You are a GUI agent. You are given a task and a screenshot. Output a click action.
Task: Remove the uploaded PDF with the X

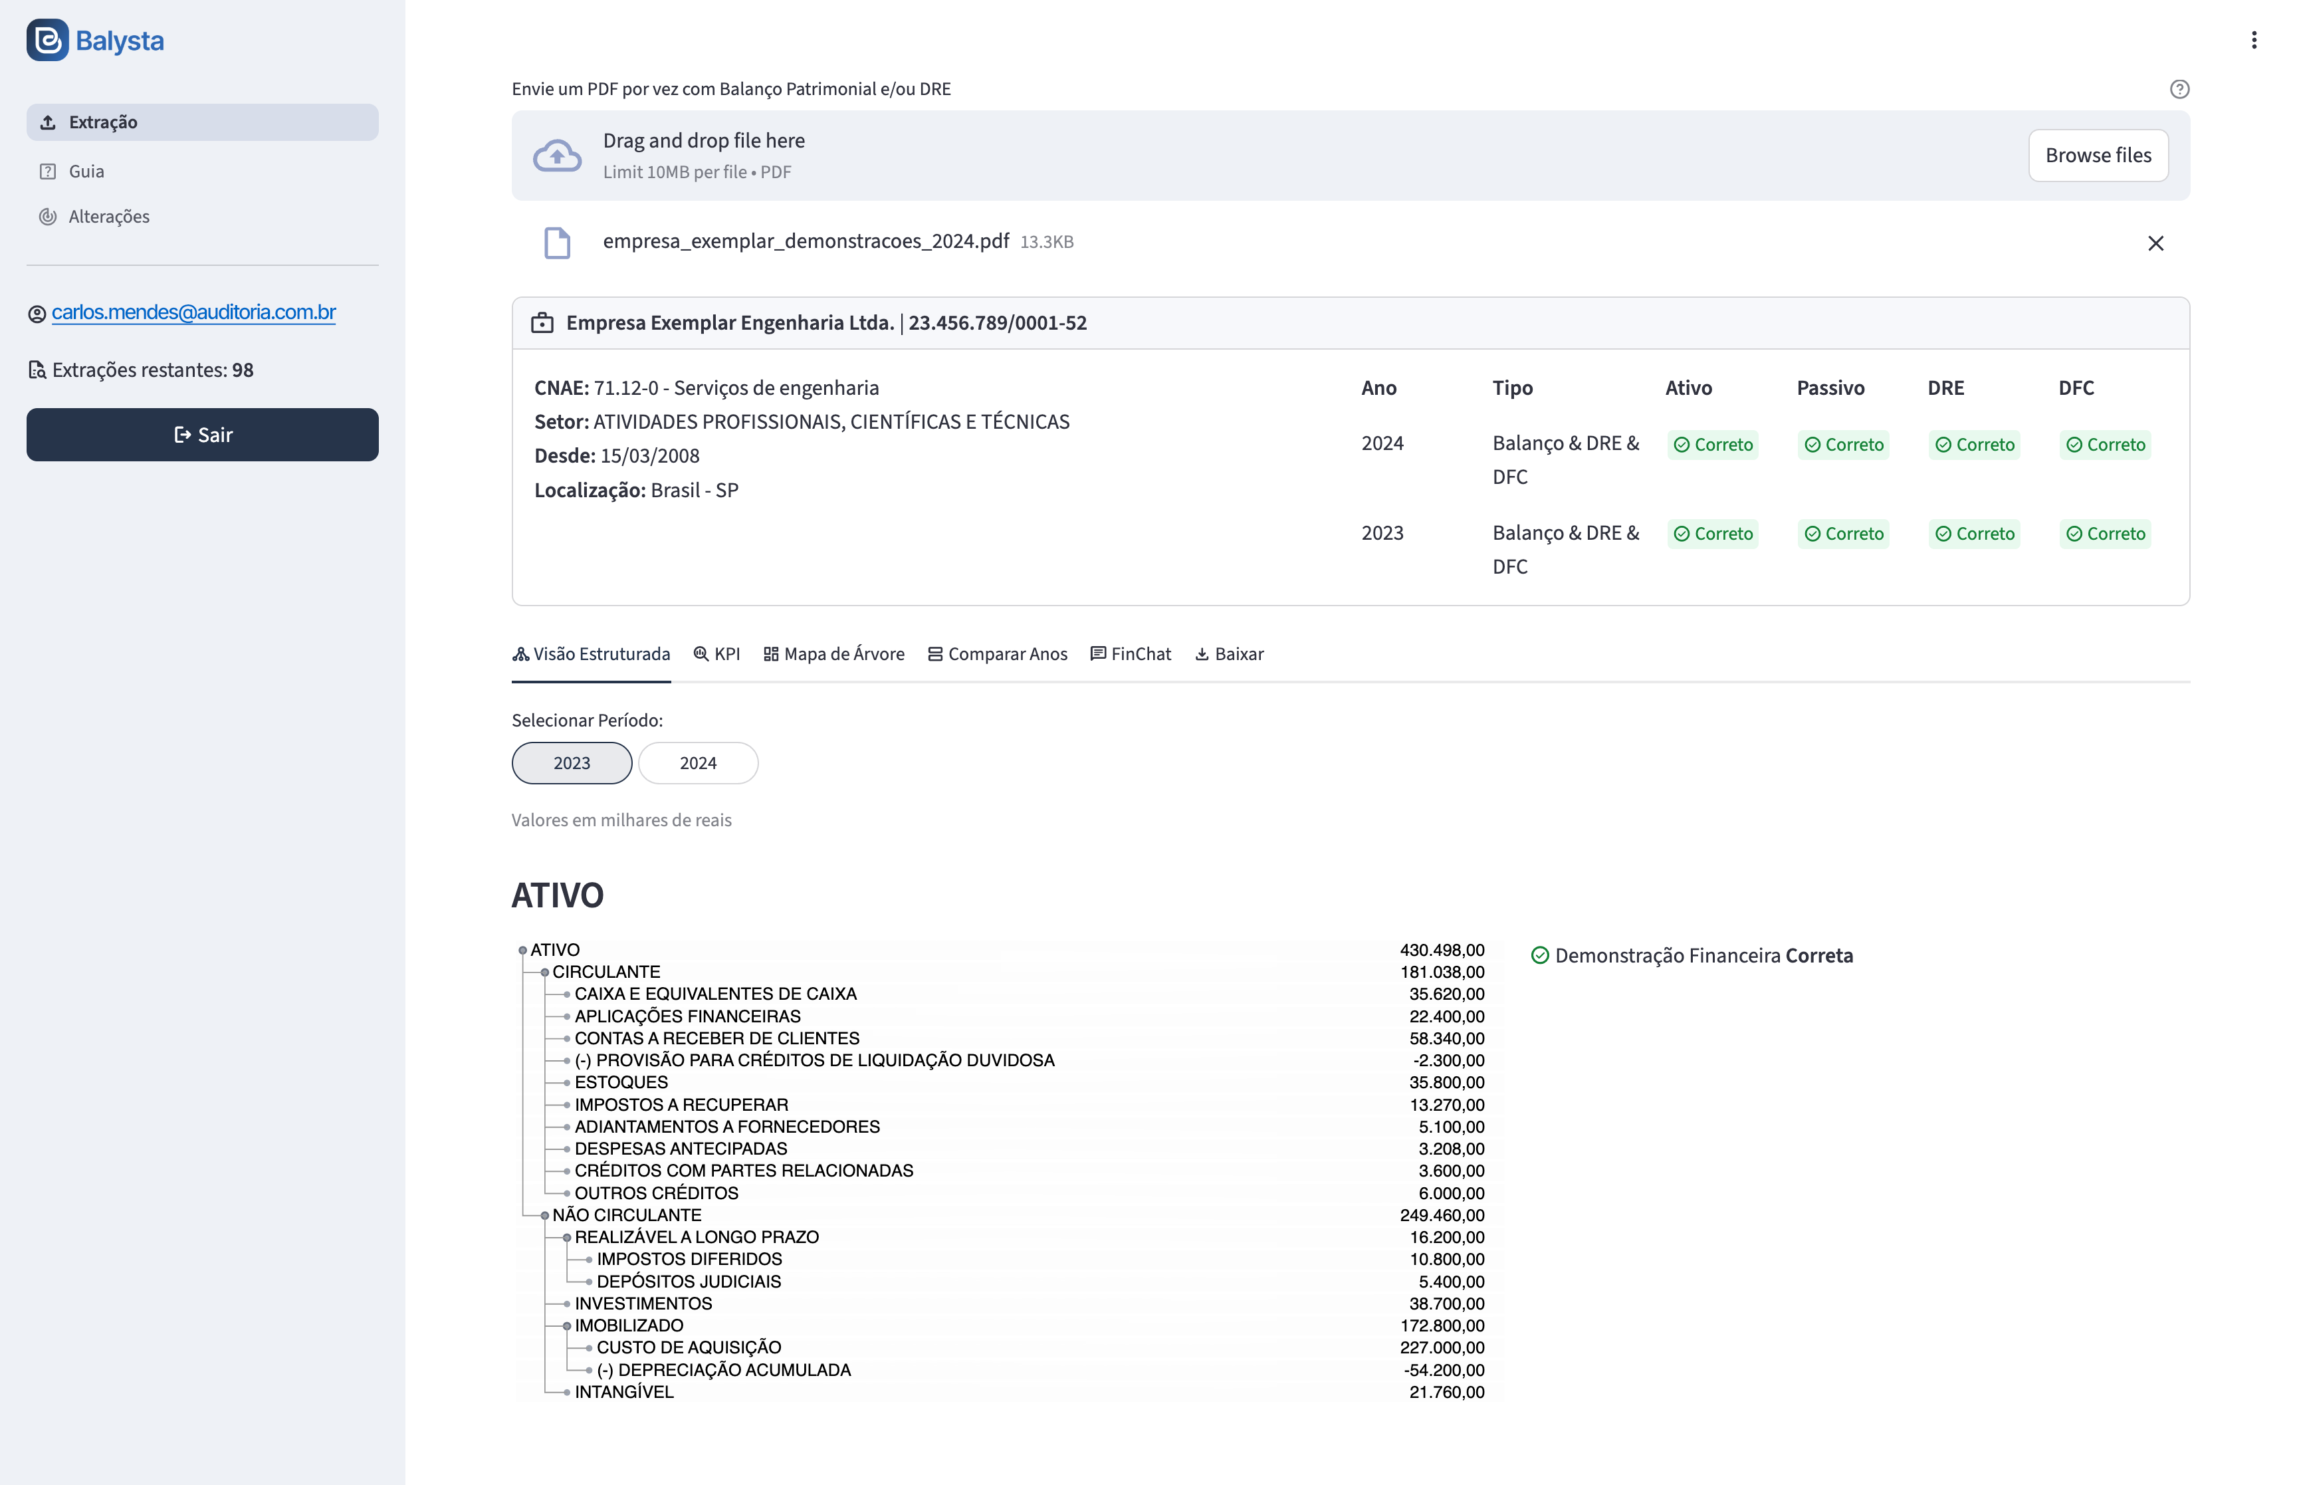coord(2156,243)
